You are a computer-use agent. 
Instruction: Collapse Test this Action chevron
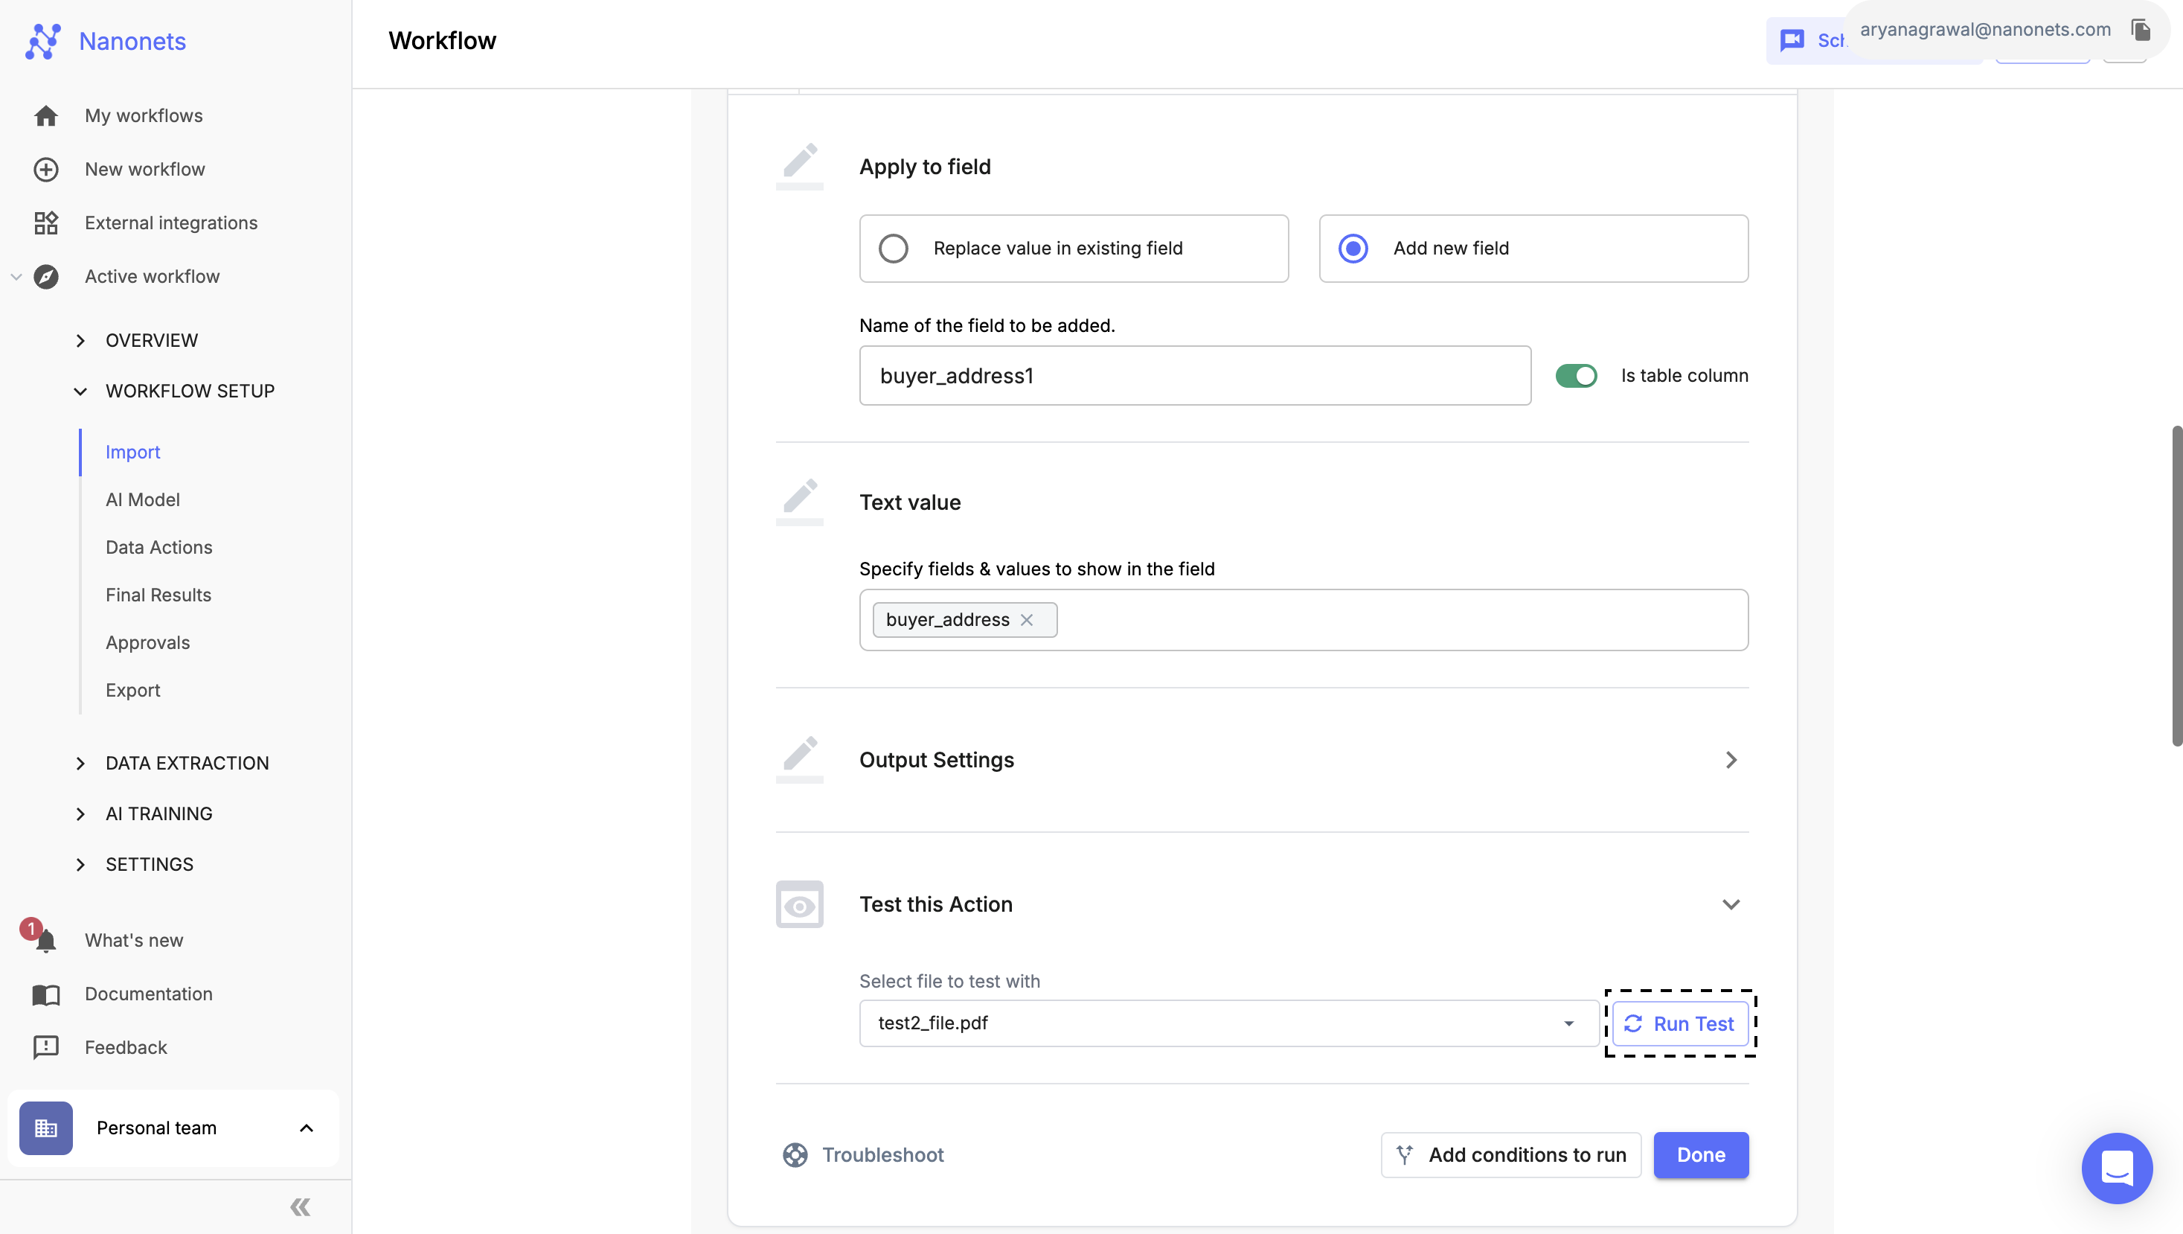1731,905
